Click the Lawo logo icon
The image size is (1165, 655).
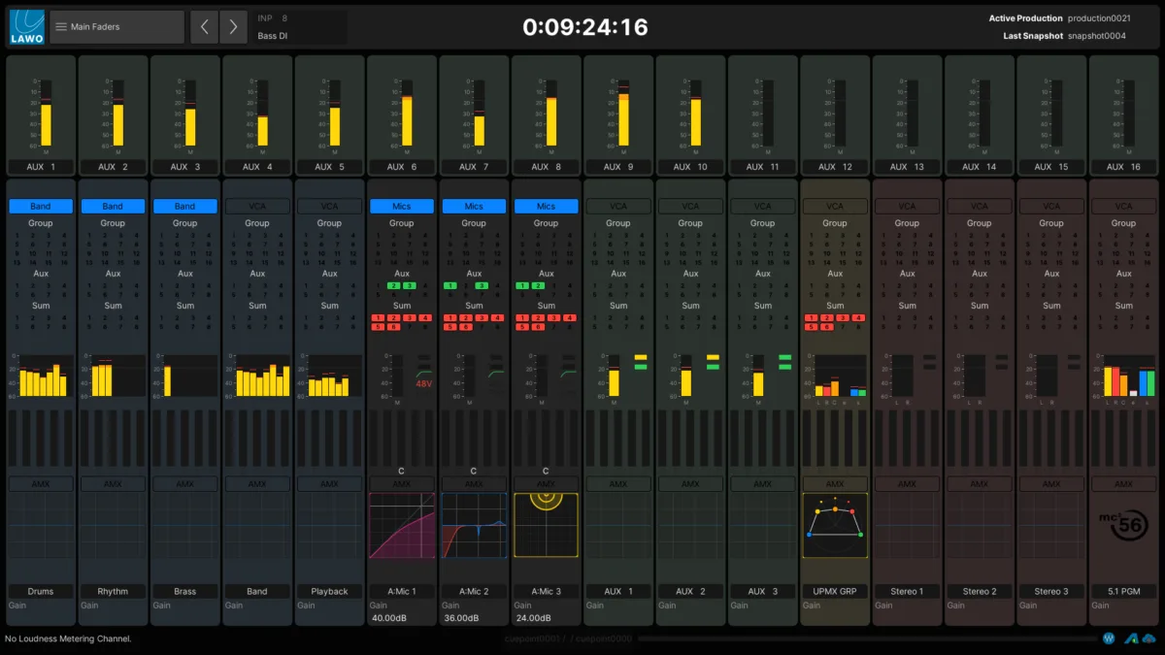pos(26,26)
